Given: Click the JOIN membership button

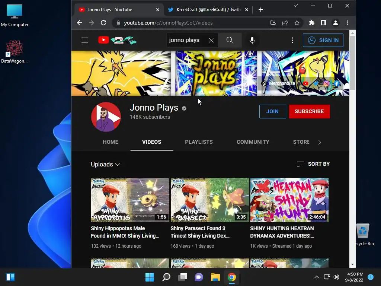Looking at the screenshot, I should click(273, 111).
